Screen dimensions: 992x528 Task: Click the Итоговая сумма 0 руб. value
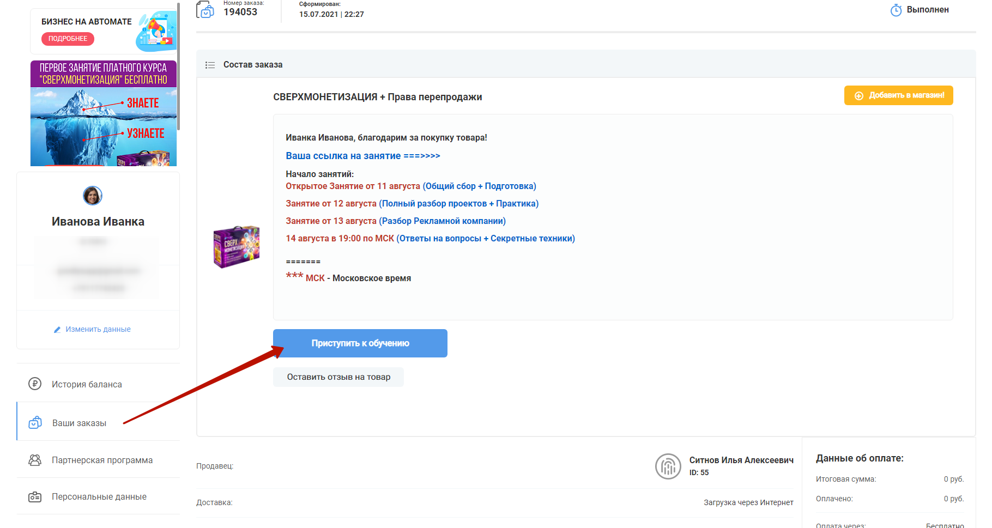[x=954, y=479]
